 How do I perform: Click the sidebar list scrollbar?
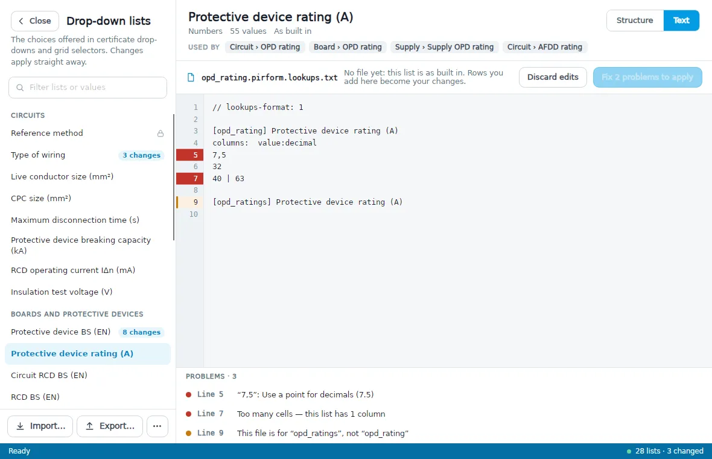pyautogui.click(x=173, y=177)
